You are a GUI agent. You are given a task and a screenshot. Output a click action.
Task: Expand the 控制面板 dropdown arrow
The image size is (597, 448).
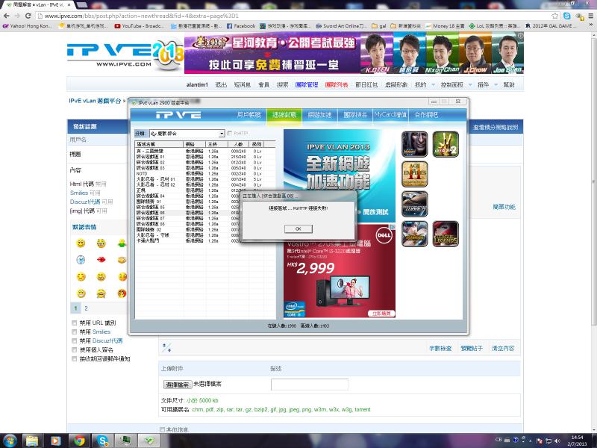pos(470,85)
